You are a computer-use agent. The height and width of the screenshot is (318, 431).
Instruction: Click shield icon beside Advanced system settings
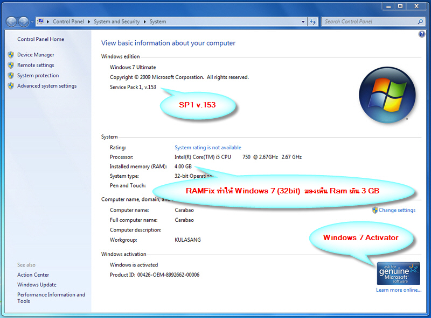[x=11, y=86]
